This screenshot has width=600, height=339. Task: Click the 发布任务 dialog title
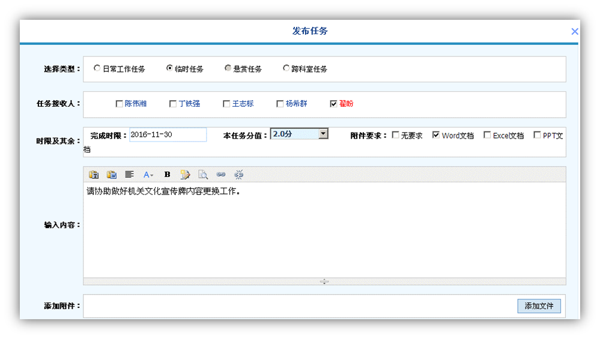click(310, 31)
